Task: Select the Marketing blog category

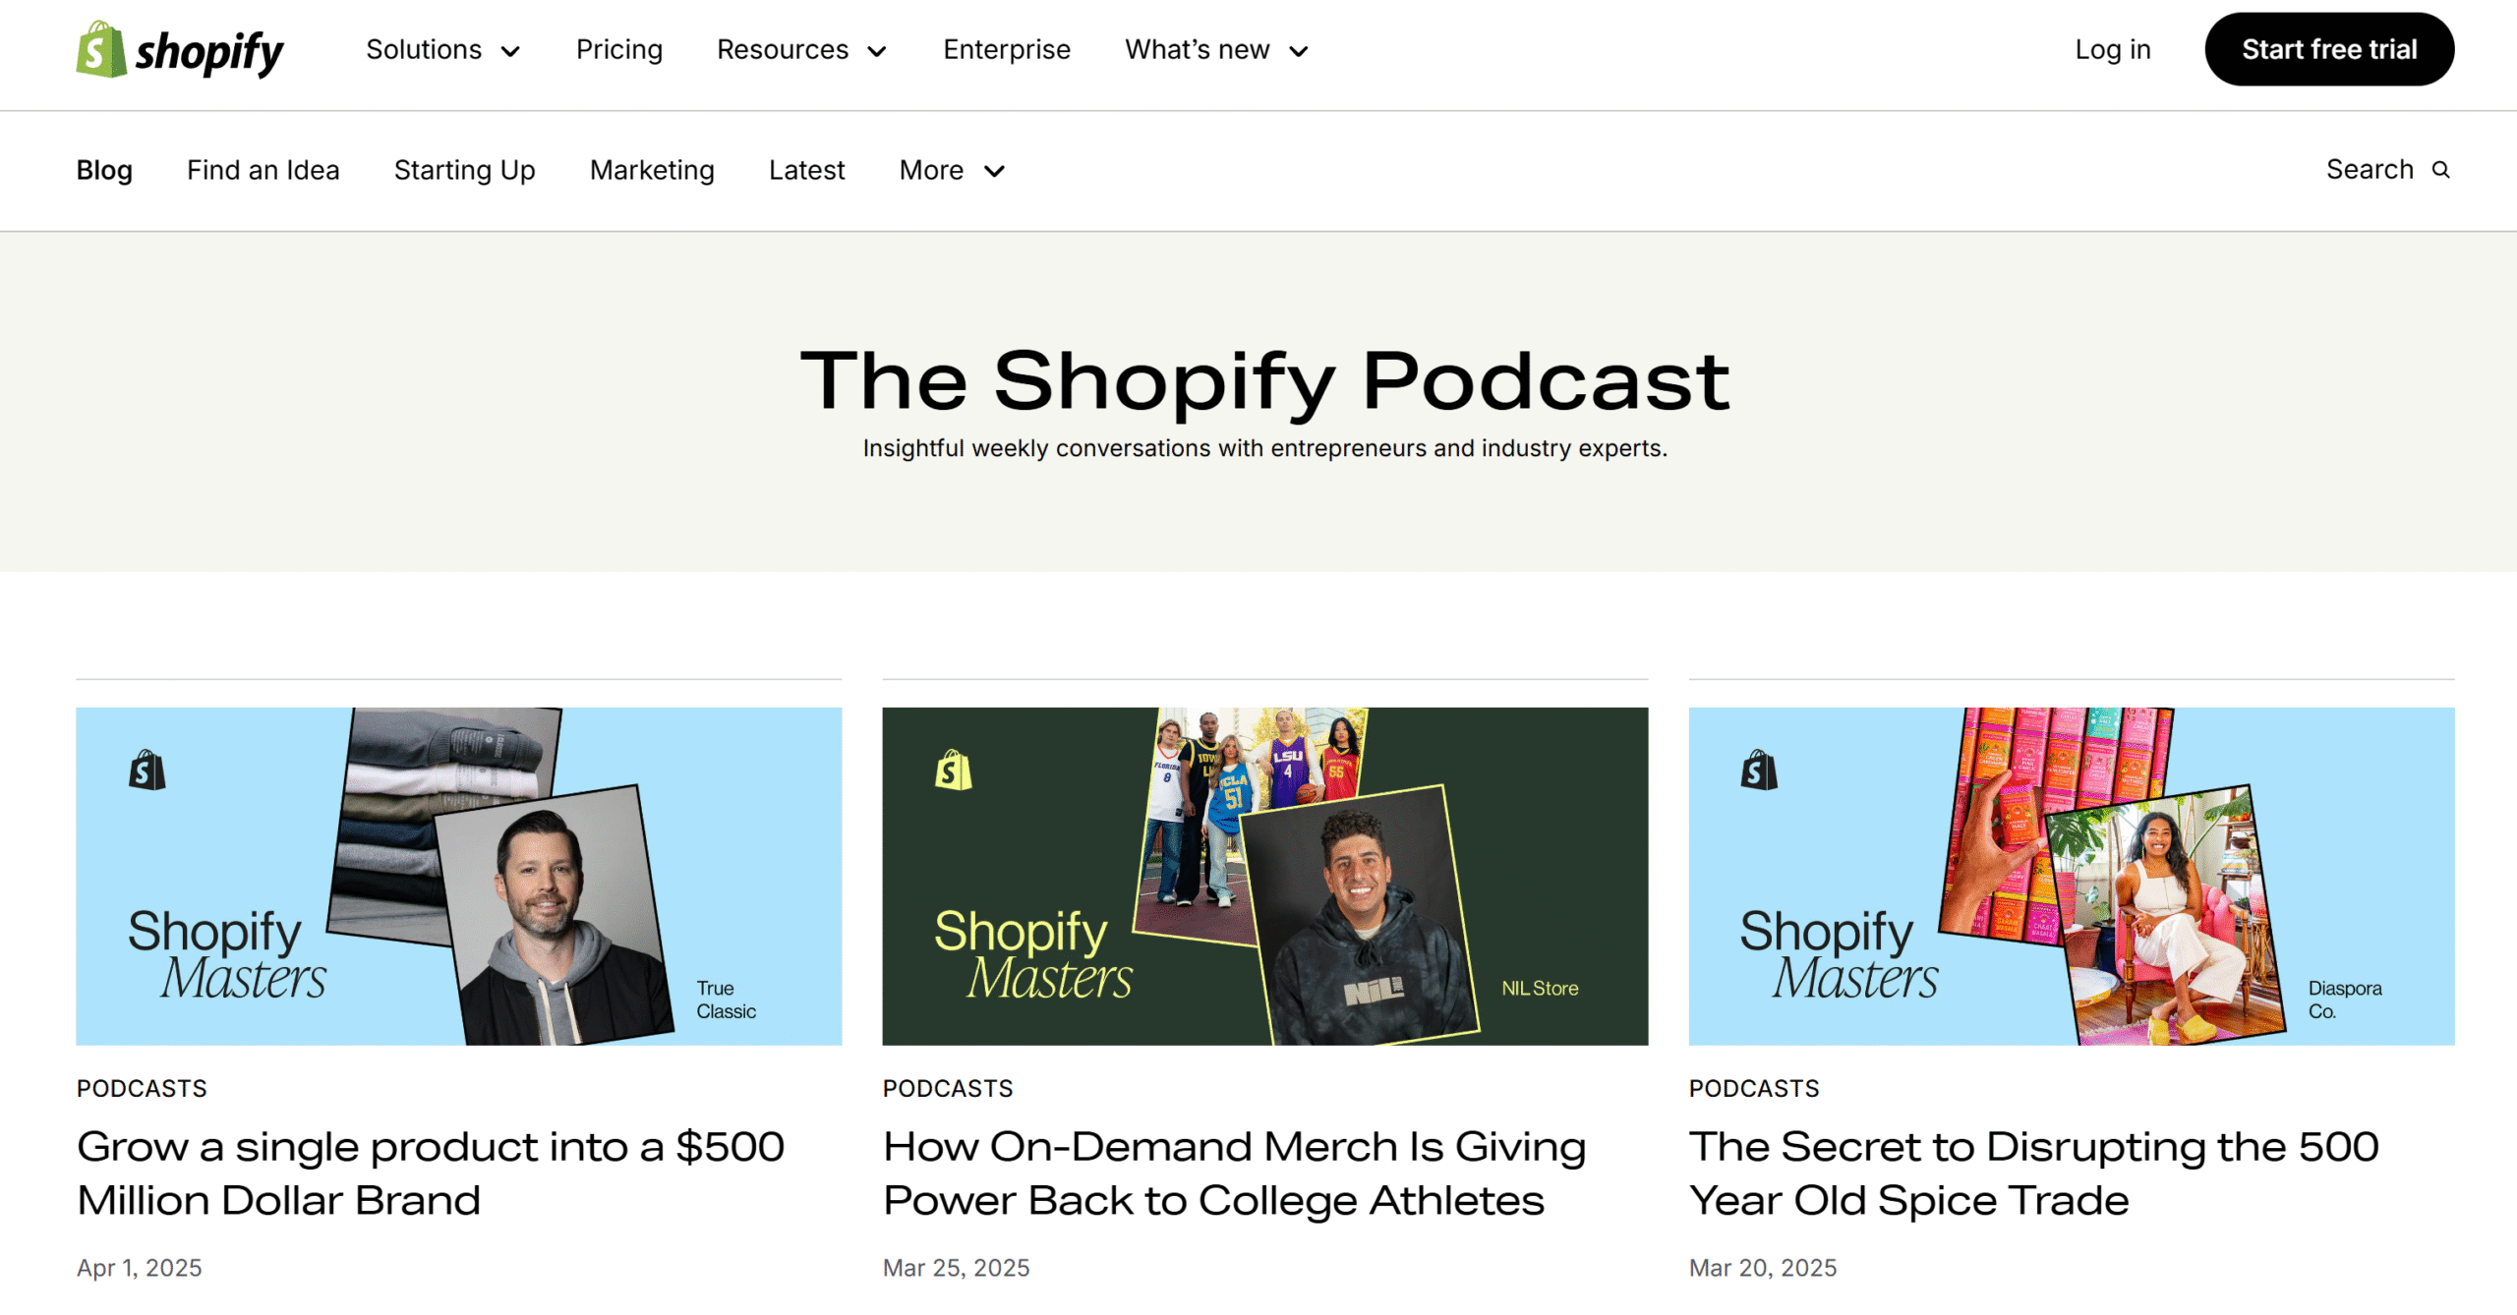Action: (x=652, y=170)
